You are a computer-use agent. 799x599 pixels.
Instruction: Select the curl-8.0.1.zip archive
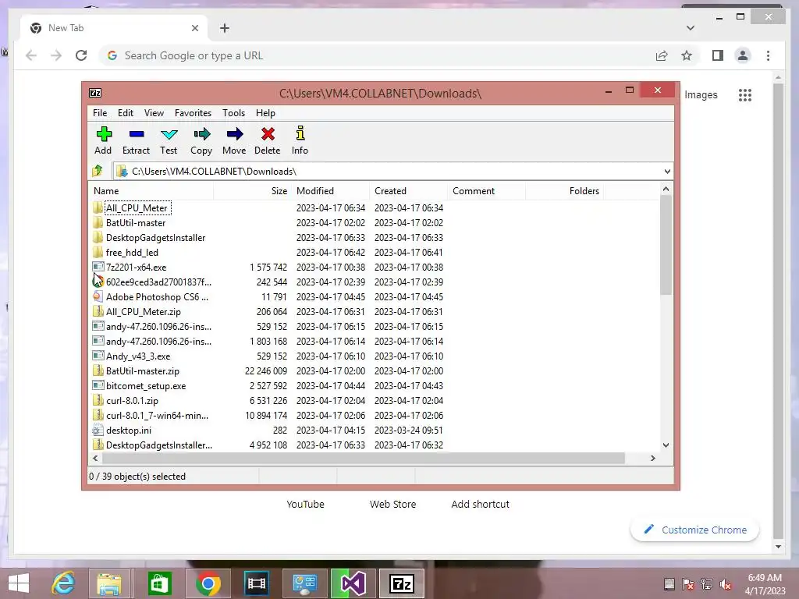(132, 400)
